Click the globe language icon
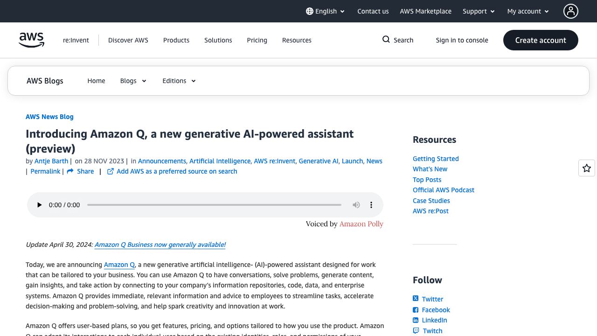 point(310,11)
